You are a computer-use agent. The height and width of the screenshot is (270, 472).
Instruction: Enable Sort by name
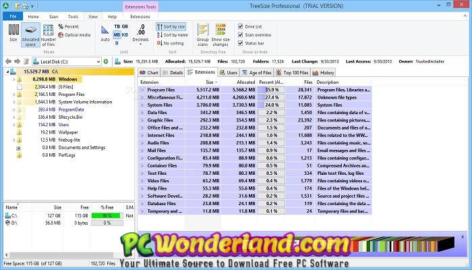tap(172, 35)
